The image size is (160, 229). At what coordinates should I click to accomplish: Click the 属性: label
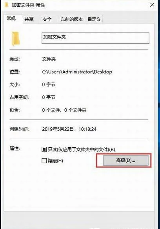pos(15,148)
